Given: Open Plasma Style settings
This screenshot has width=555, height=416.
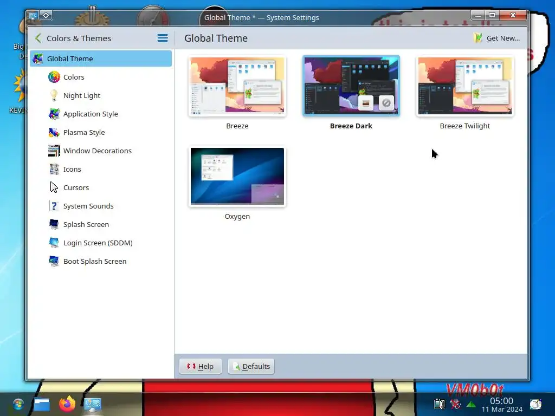Looking at the screenshot, I should coord(100,132).
